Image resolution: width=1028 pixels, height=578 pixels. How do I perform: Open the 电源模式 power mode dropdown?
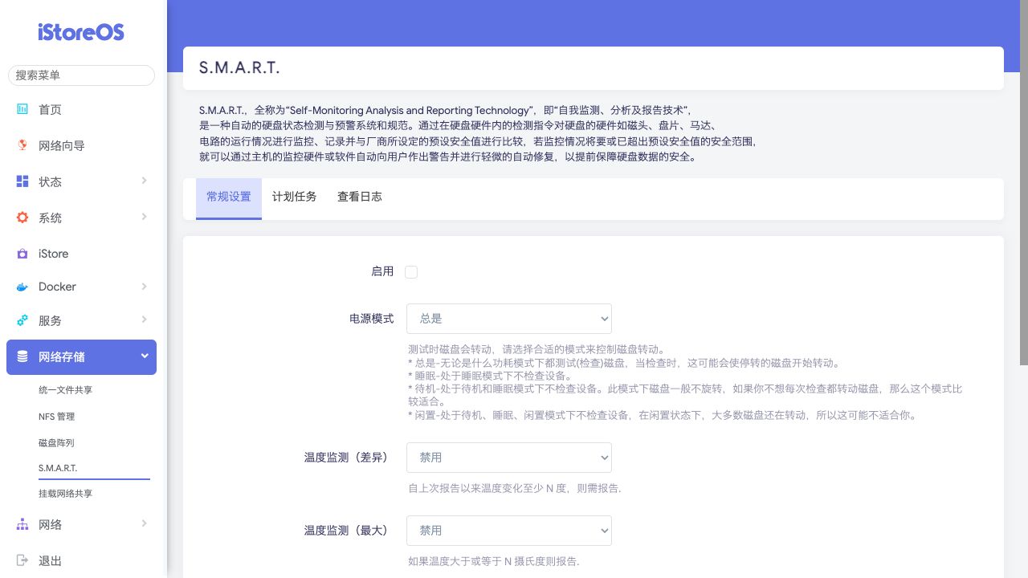(x=508, y=319)
